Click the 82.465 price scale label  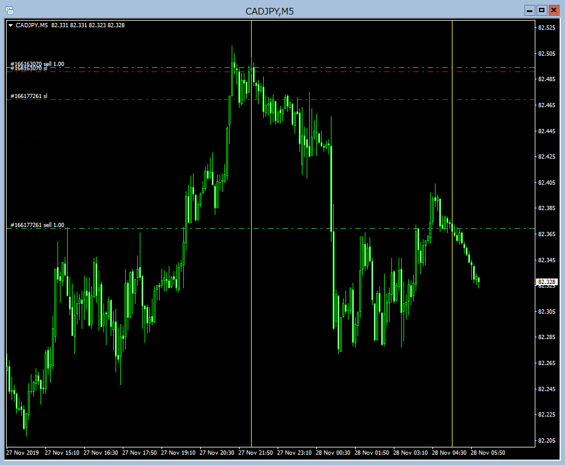(547, 105)
